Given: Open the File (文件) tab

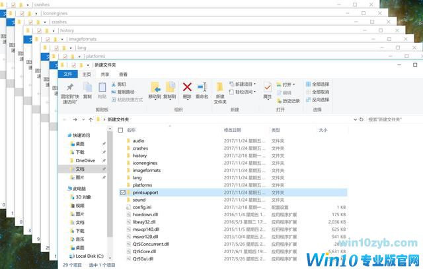Looking at the screenshot, I should [68, 75].
